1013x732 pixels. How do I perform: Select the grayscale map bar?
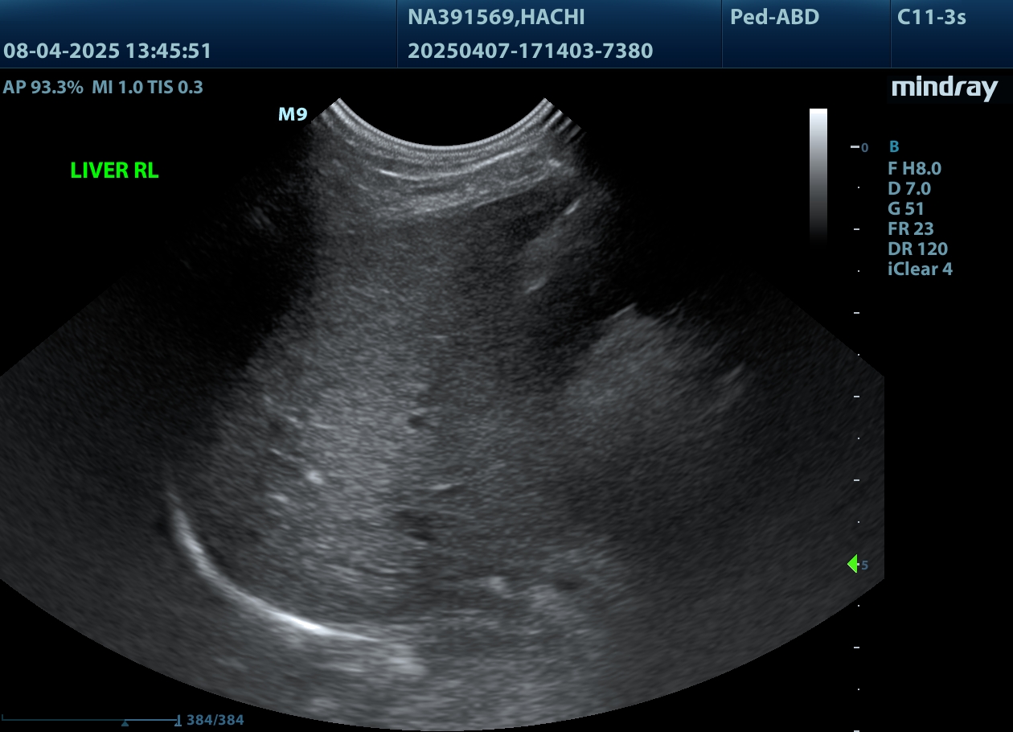click(x=818, y=175)
